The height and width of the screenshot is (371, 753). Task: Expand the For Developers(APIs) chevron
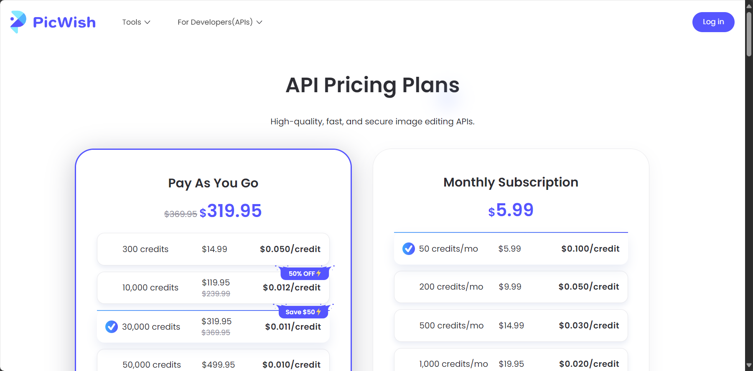coord(259,22)
